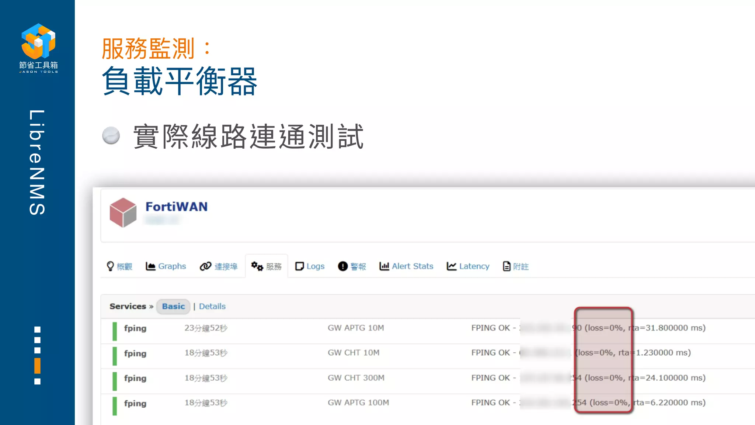Click the Graphs area-chart icon
This screenshot has height=425, width=755.
tap(150, 266)
